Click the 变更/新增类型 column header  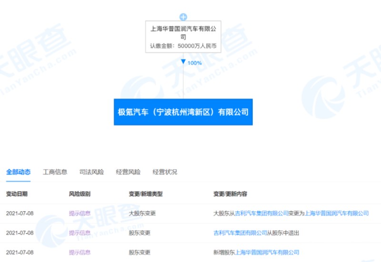pyautogui.click(x=146, y=194)
